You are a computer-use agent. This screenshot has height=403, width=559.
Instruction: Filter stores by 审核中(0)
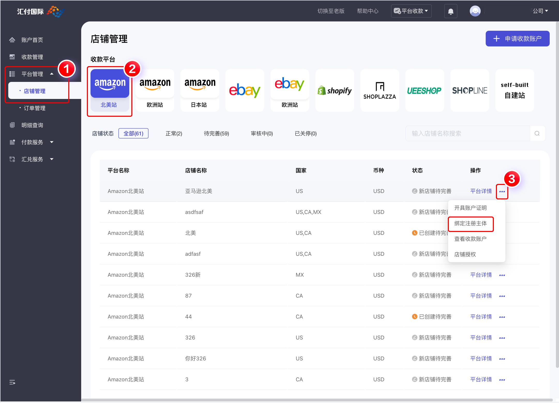point(262,134)
